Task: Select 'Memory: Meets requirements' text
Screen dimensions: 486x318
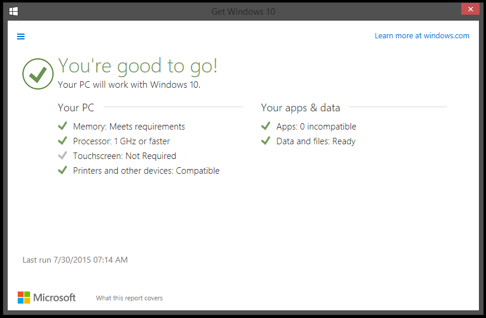Action: (x=129, y=127)
